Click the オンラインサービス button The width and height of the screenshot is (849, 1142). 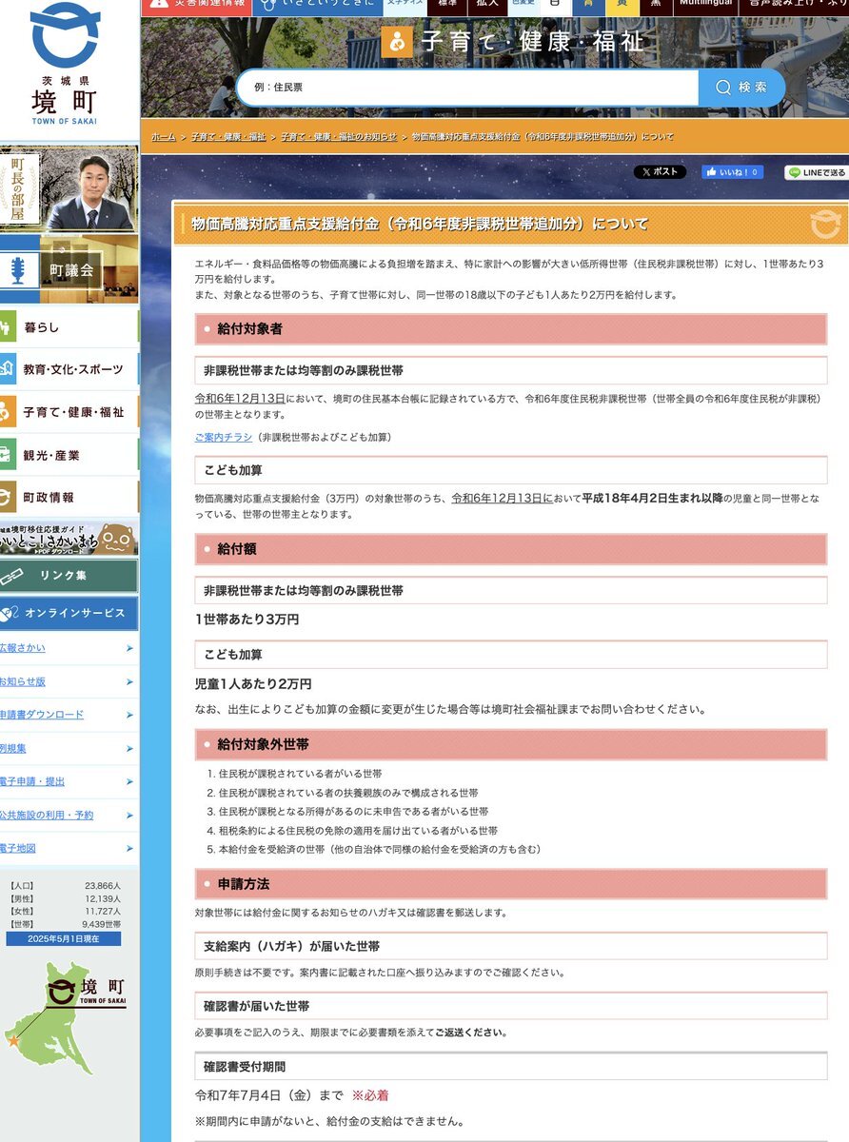point(69,614)
